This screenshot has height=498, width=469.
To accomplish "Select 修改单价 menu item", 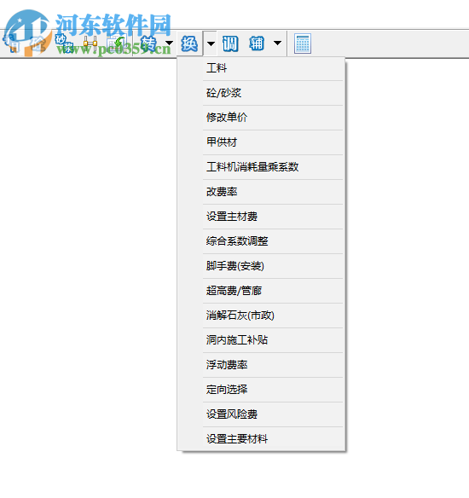I will 261,118.
